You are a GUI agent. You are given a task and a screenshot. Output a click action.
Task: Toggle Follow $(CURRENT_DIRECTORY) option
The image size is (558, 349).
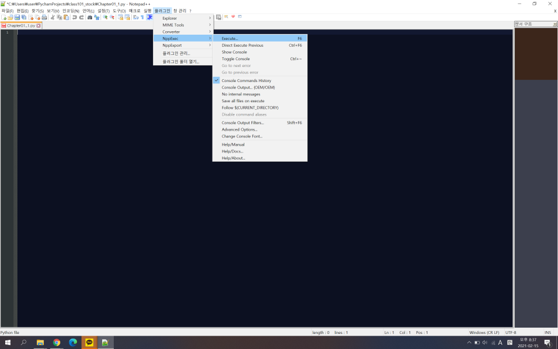pyautogui.click(x=260, y=107)
